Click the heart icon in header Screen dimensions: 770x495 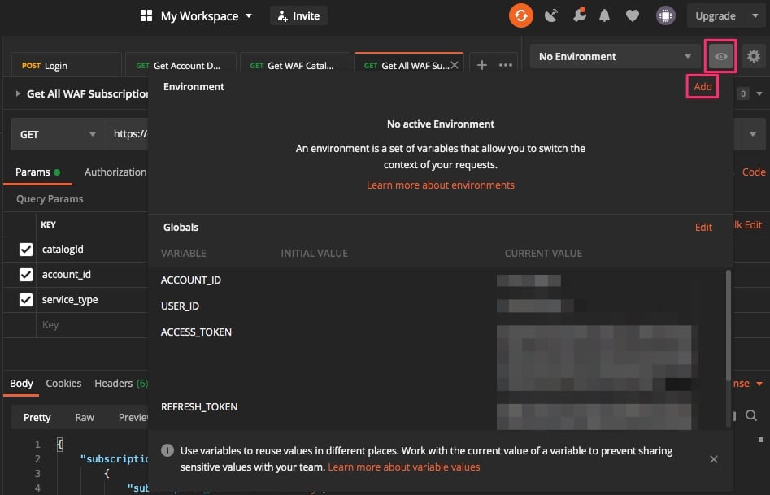click(633, 15)
